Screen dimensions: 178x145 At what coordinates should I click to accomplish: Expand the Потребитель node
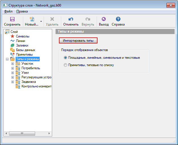(x=12, y=68)
